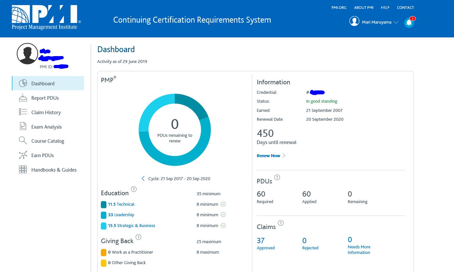Click the 0 Other Giving Back text
The image size is (454, 272).
[x=127, y=262]
